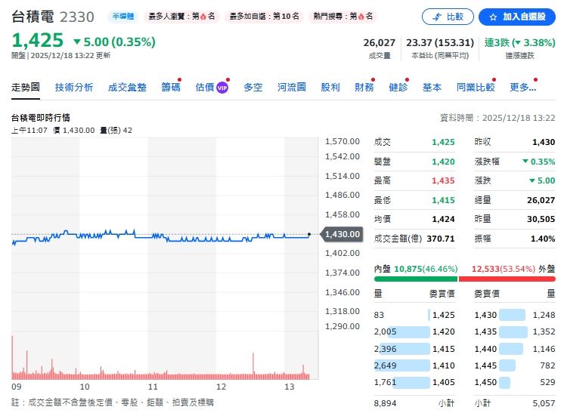This screenshot has width=564, height=413.
Task: Click the 成交金額(億) 370.71 value
Action: click(441, 239)
